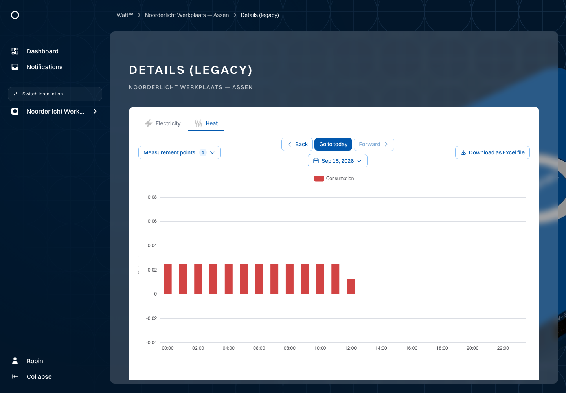Switch to the Heat tab
The height and width of the screenshot is (393, 566).
[206, 123]
